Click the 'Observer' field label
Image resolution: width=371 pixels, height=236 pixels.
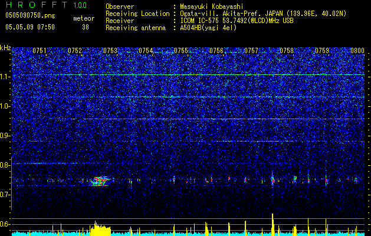click(x=120, y=6)
